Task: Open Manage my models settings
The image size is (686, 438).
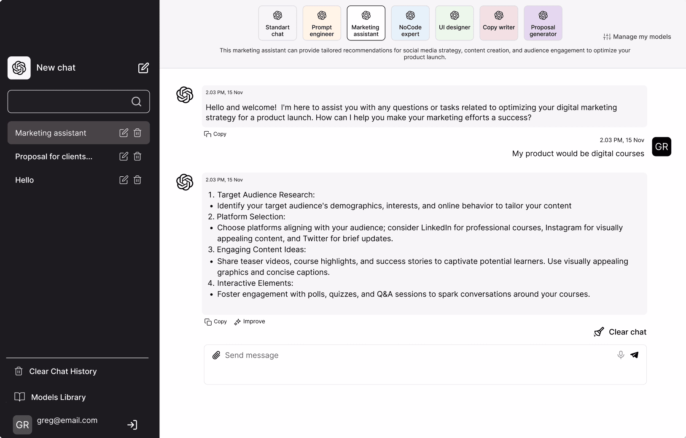Action: coord(637,37)
